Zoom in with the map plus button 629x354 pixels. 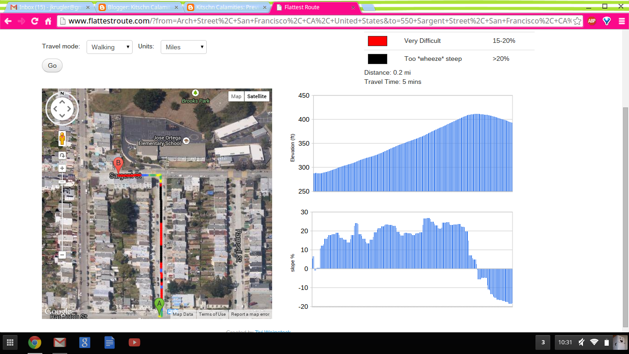click(x=62, y=168)
